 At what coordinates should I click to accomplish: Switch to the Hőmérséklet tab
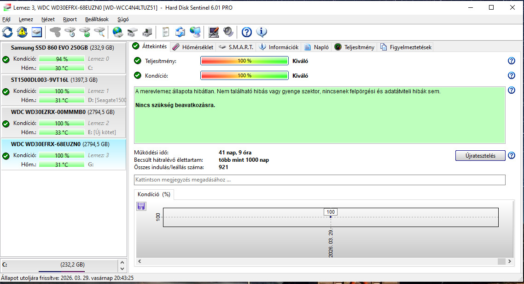pyautogui.click(x=193, y=47)
